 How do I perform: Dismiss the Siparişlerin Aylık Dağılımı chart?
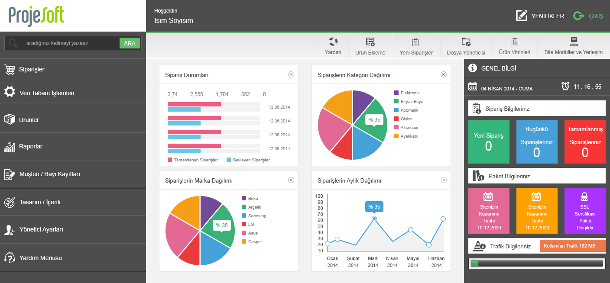pyautogui.click(x=444, y=180)
